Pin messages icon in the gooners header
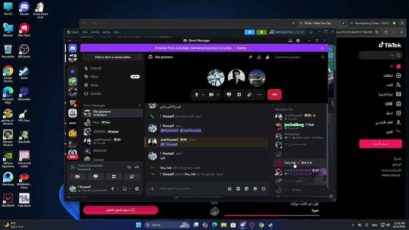 click(251, 57)
